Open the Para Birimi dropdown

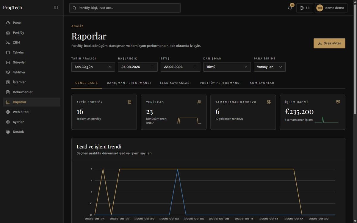pyautogui.click(x=270, y=67)
